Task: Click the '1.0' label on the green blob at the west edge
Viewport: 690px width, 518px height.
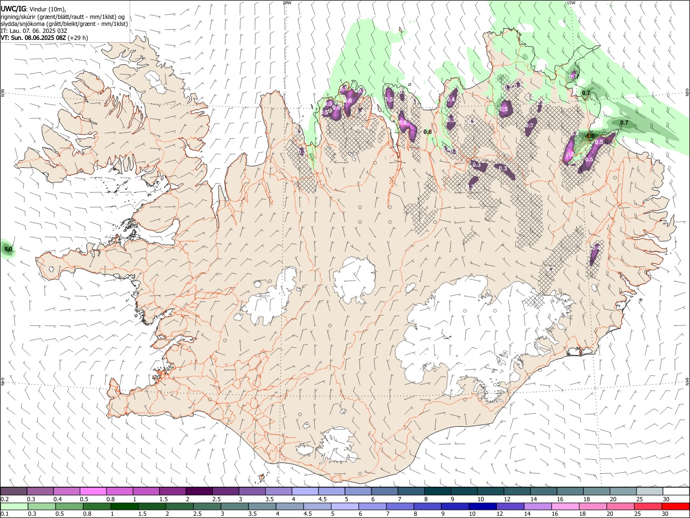Action: point(8,249)
